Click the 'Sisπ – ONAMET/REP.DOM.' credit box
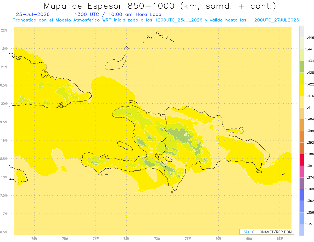314x242 pixels. point(267,232)
